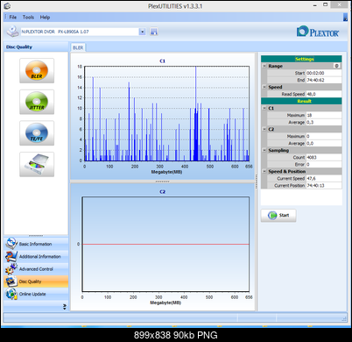352x342 pixels.
Task: Open the Help menu
Action: 45,18
